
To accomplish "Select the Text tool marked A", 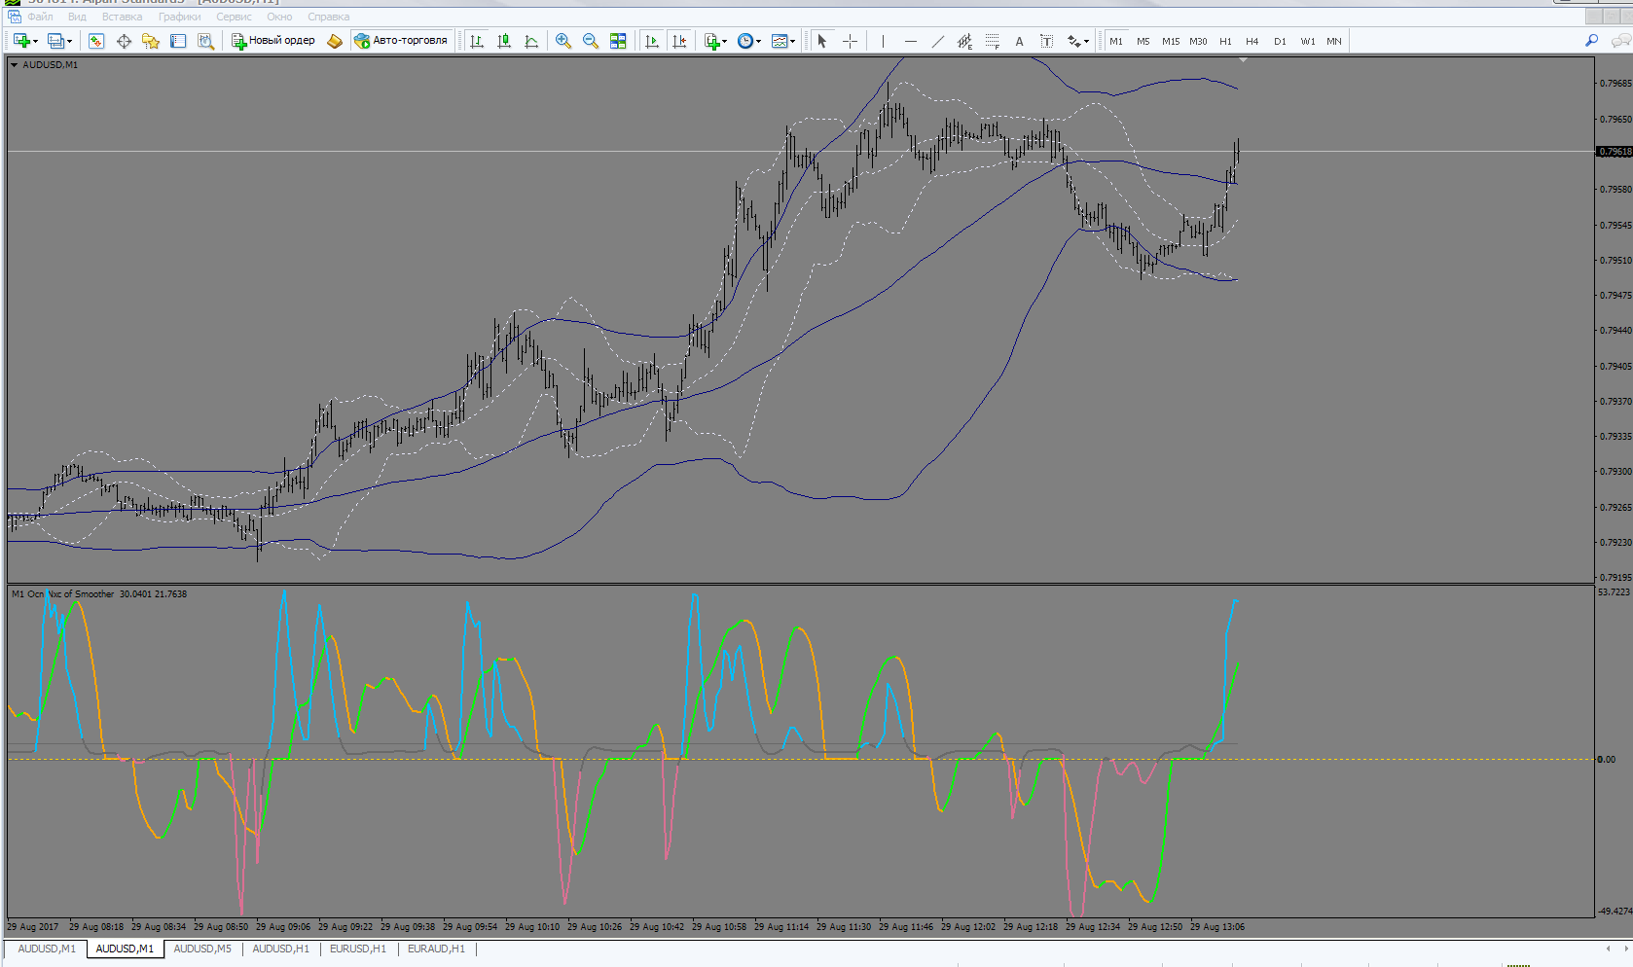I will (1019, 41).
